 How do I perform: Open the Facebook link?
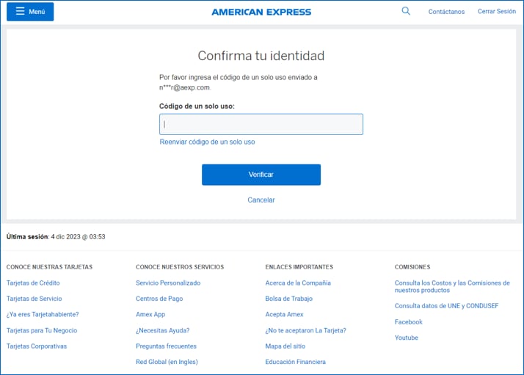click(409, 321)
